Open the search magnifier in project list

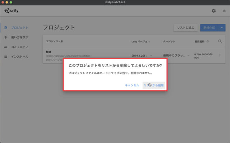(x=220, y=41)
